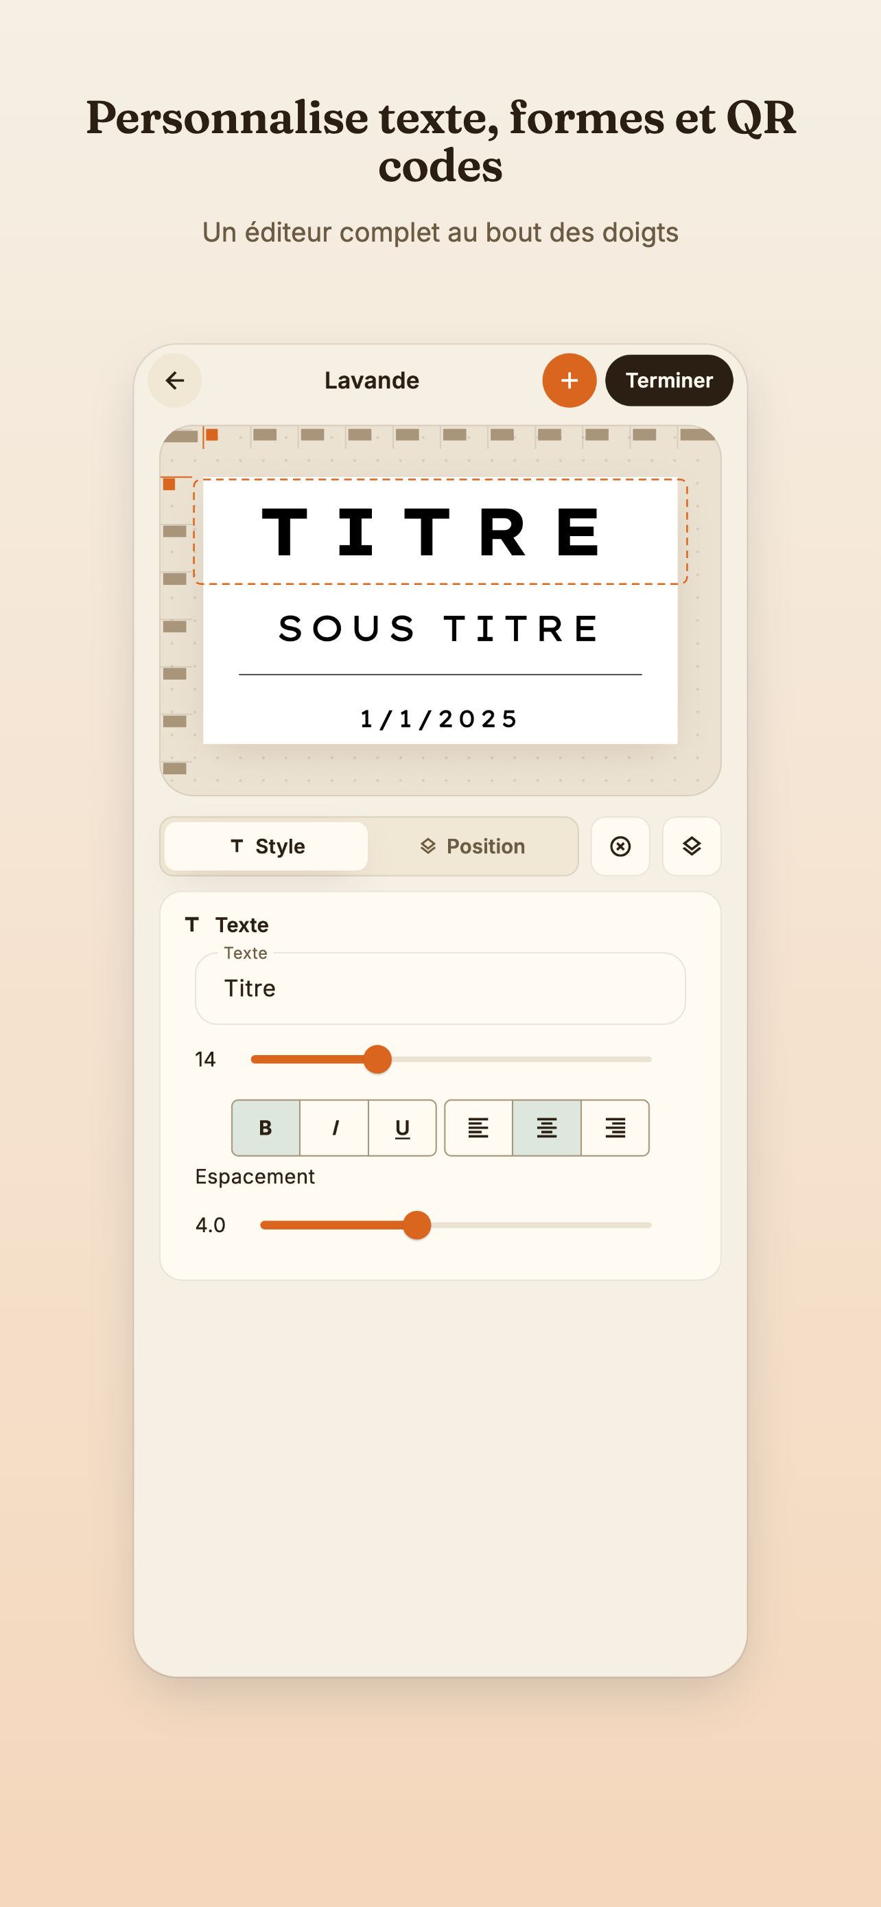The width and height of the screenshot is (881, 1907).
Task: Select the 1/1/2025 date text
Action: 439,719
